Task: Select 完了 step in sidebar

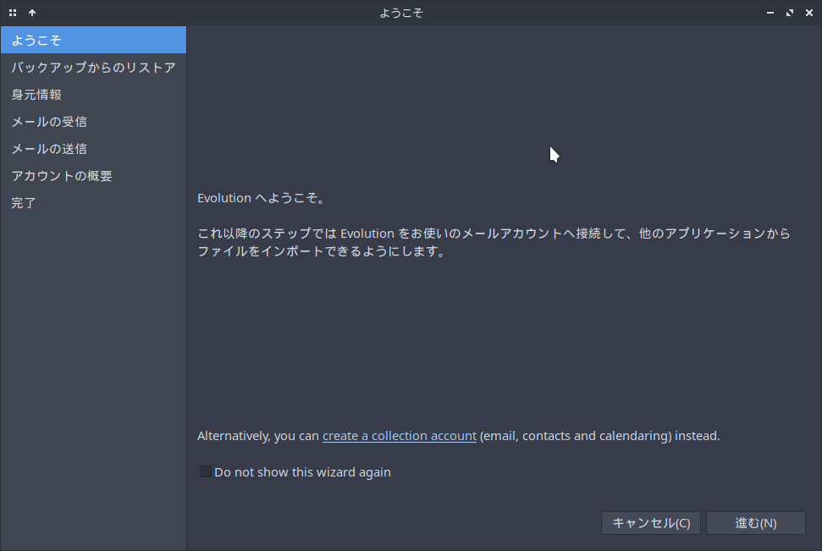Action: (93, 203)
